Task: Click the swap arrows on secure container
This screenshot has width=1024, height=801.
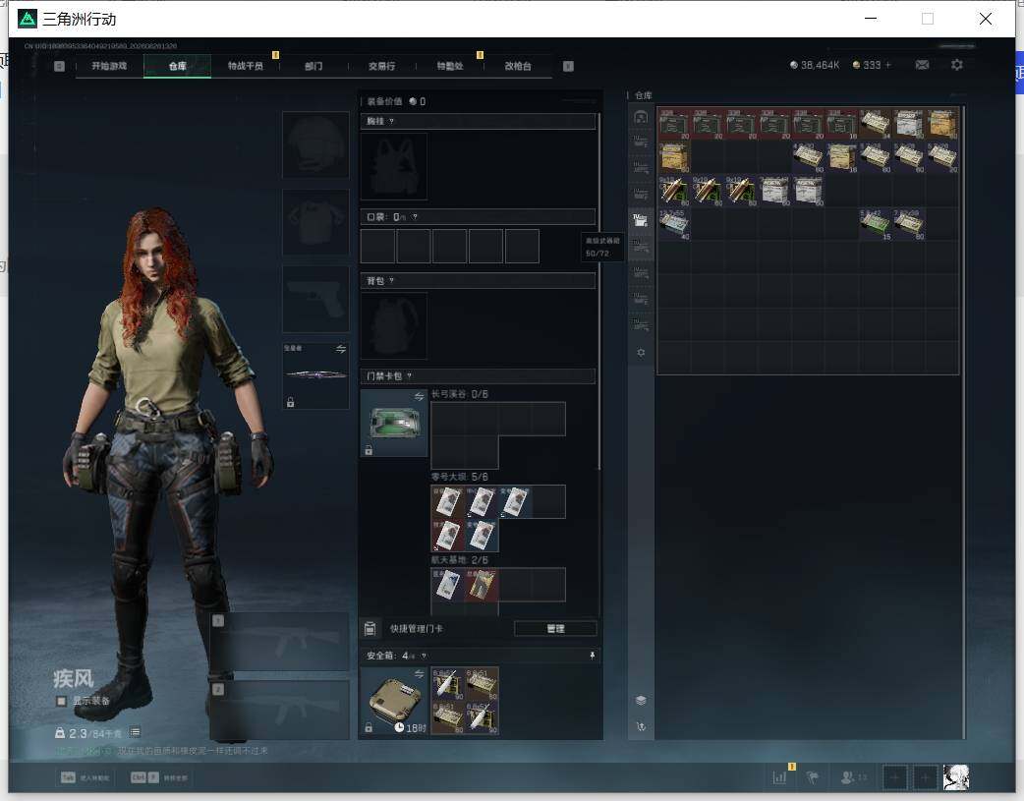Action: [x=420, y=673]
